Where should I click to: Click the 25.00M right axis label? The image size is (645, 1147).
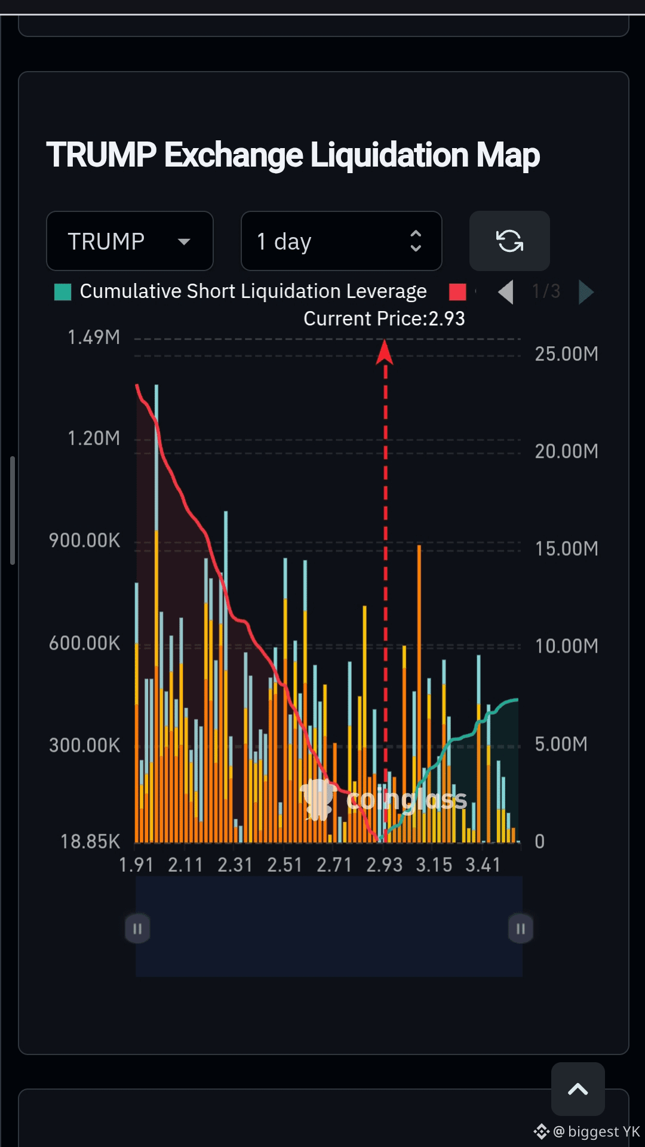coord(567,354)
